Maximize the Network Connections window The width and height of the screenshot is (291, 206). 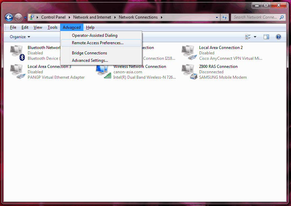tap(266, 5)
